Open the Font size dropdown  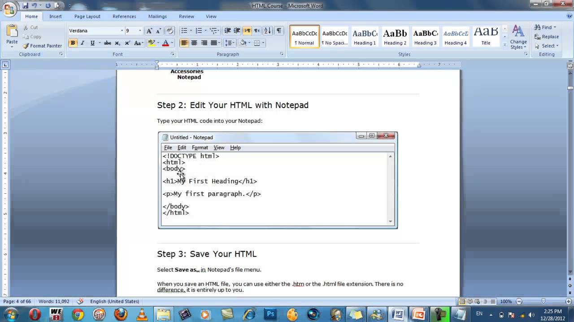[x=140, y=31]
